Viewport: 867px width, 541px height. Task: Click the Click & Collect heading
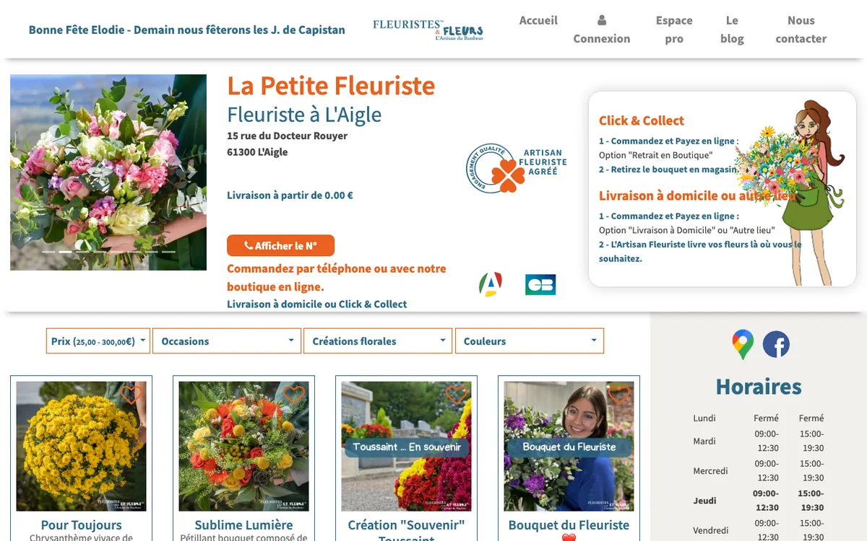pyautogui.click(x=642, y=120)
